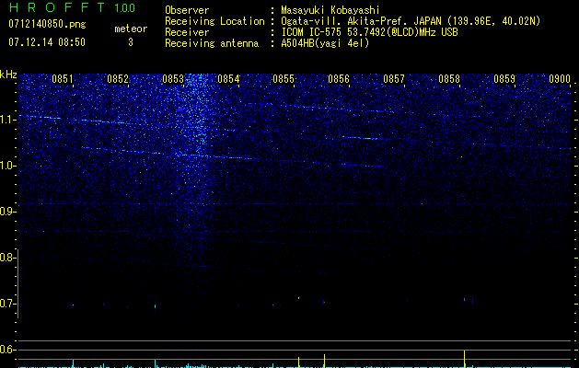This screenshot has width=579, height=368.
Task: Click the meteor count value 3
Action: [131, 42]
